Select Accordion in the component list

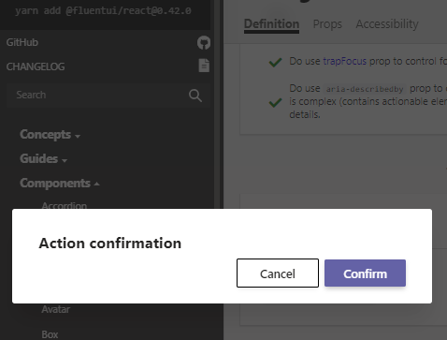click(65, 205)
